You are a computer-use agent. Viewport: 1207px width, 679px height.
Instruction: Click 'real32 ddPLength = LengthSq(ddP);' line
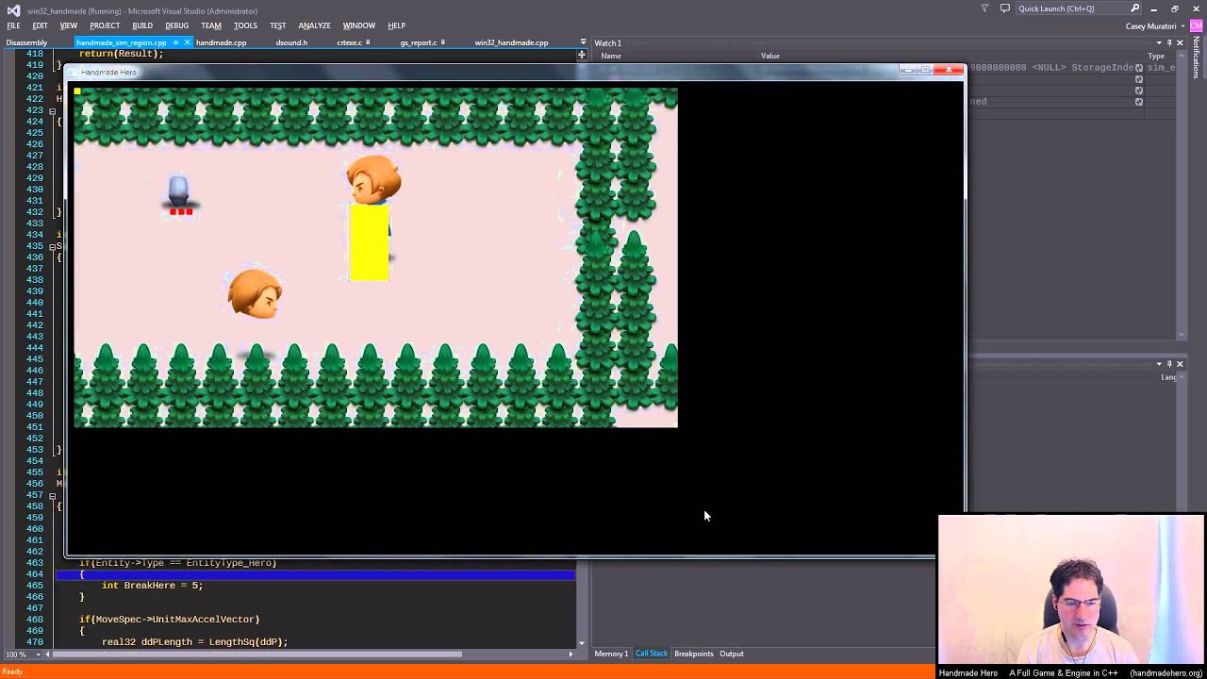pos(194,642)
